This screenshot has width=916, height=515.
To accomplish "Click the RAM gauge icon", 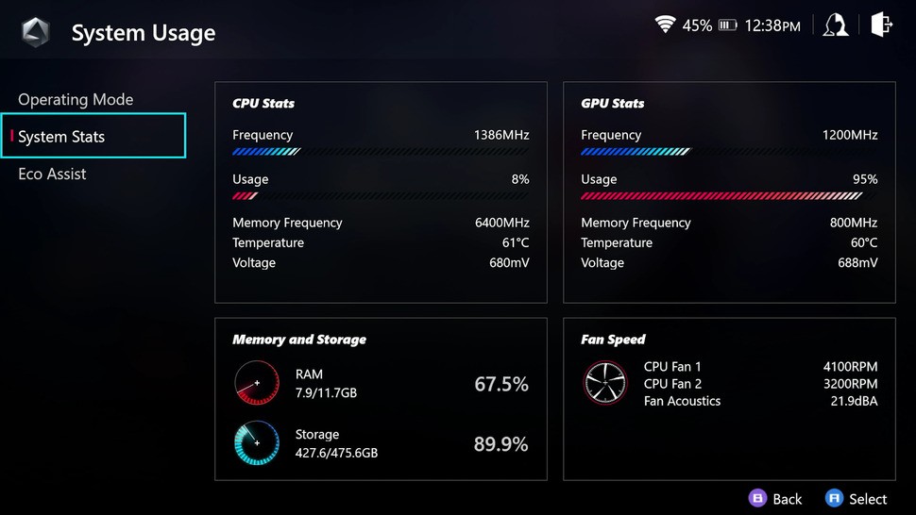I will point(257,384).
